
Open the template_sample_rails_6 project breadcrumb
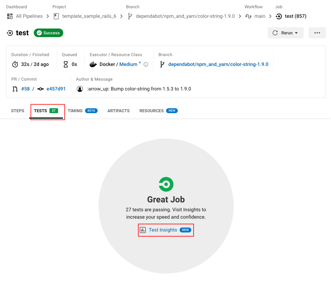click(x=89, y=16)
